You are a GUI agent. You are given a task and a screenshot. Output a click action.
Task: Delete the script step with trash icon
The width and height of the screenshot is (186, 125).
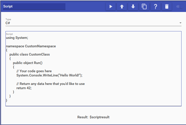pyautogui.click(x=167, y=7)
